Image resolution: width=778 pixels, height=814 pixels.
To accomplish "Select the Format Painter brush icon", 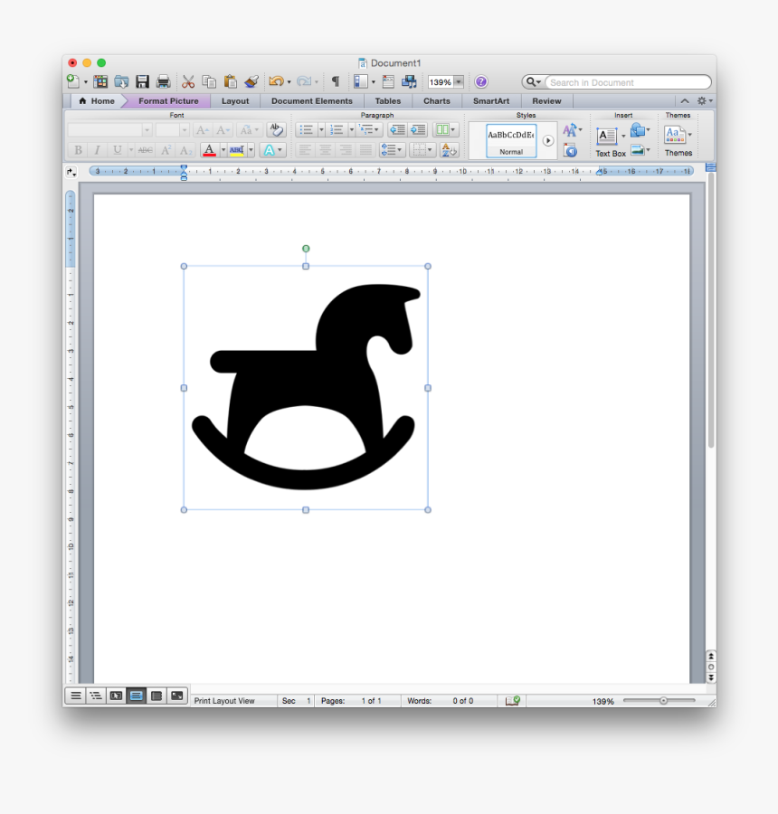I will [x=252, y=81].
